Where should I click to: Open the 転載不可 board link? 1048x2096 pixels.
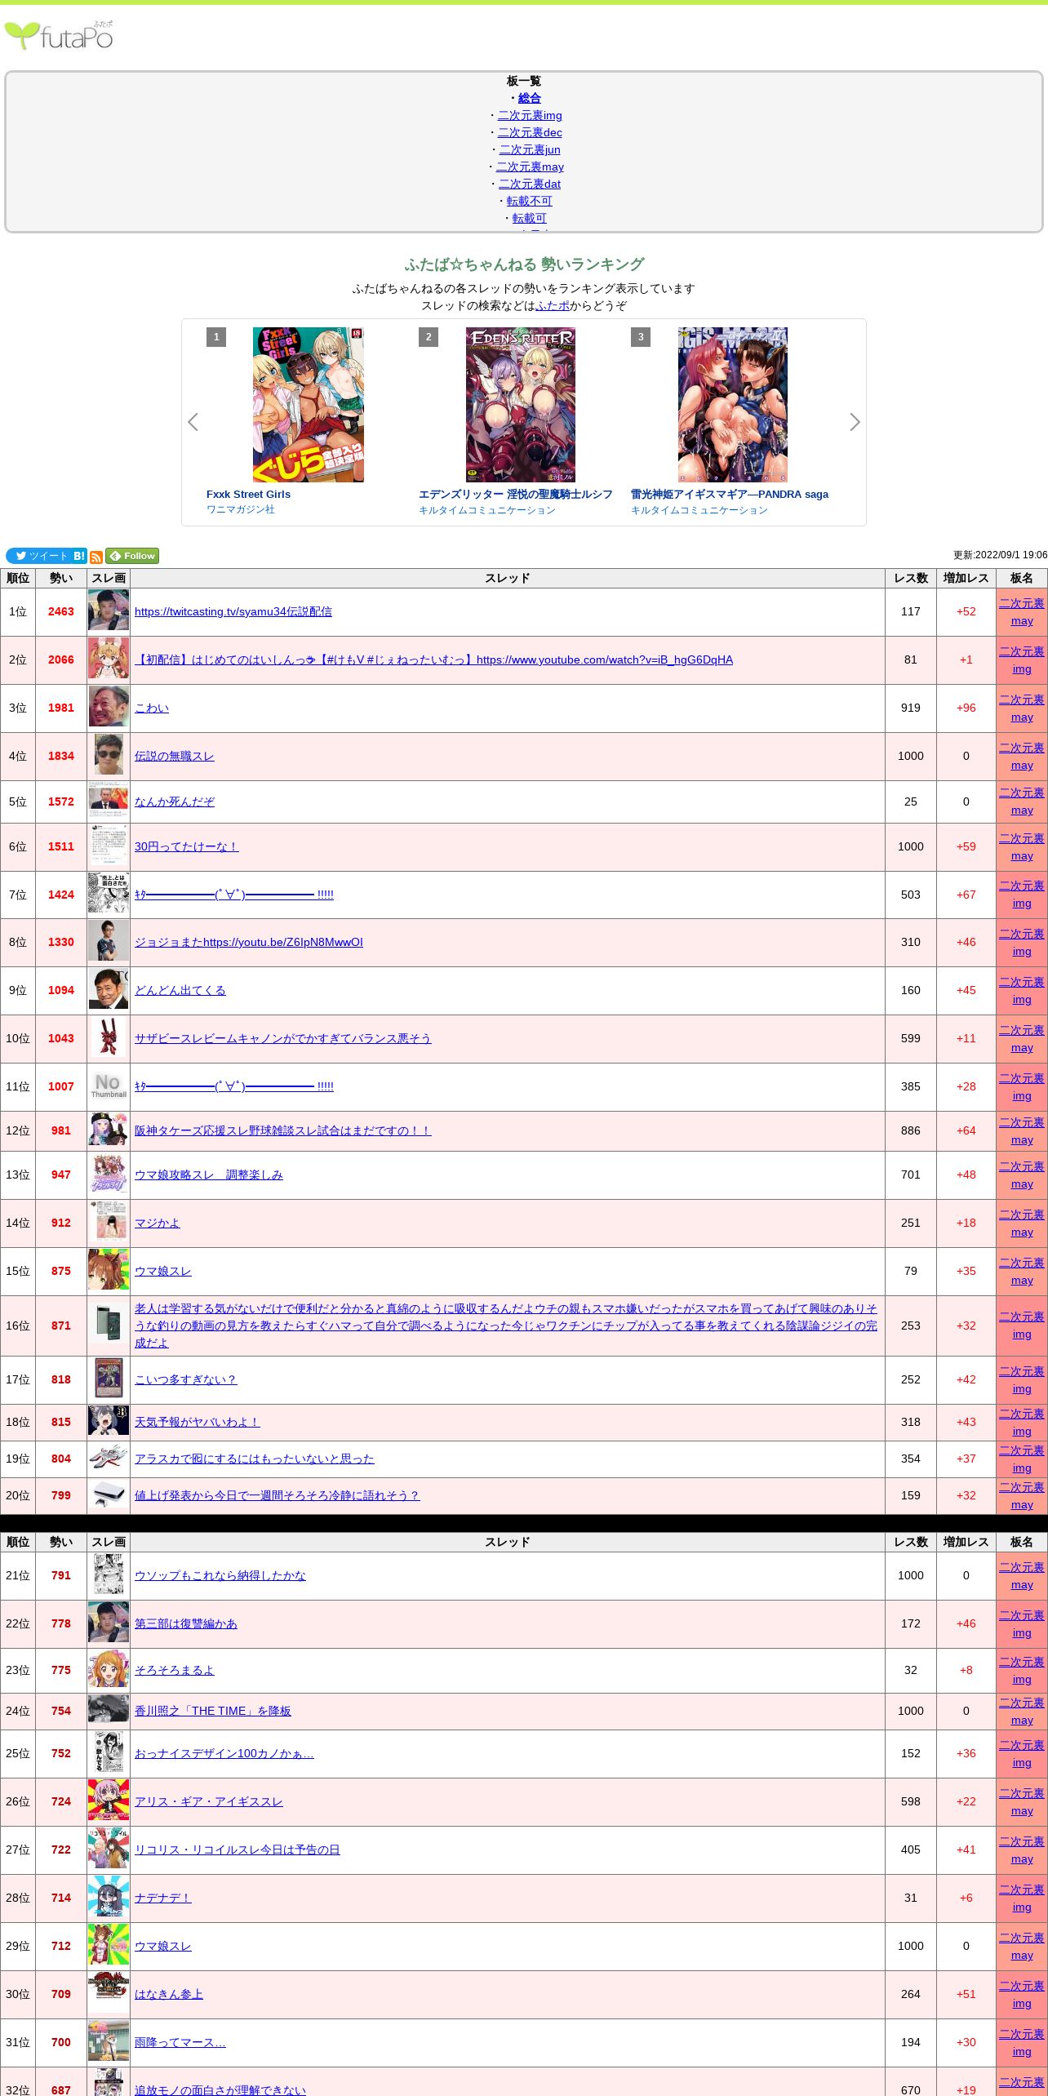[530, 201]
